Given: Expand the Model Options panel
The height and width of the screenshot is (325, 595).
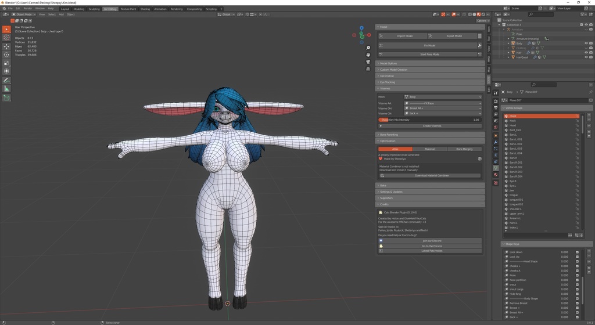Looking at the screenshot, I should point(430,63).
